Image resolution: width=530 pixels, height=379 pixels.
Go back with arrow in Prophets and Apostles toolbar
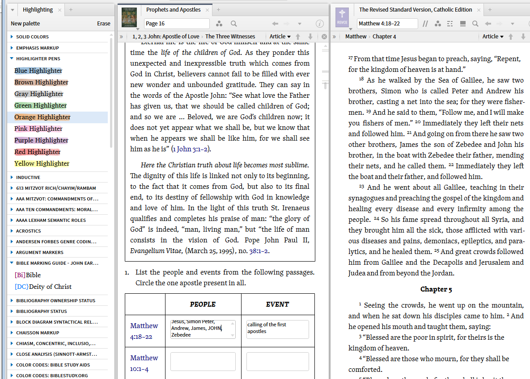pos(275,24)
